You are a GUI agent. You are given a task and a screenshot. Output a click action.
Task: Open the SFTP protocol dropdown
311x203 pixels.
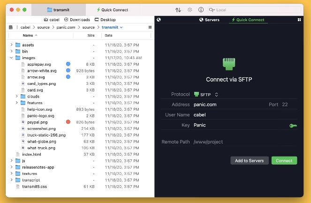(x=206, y=94)
